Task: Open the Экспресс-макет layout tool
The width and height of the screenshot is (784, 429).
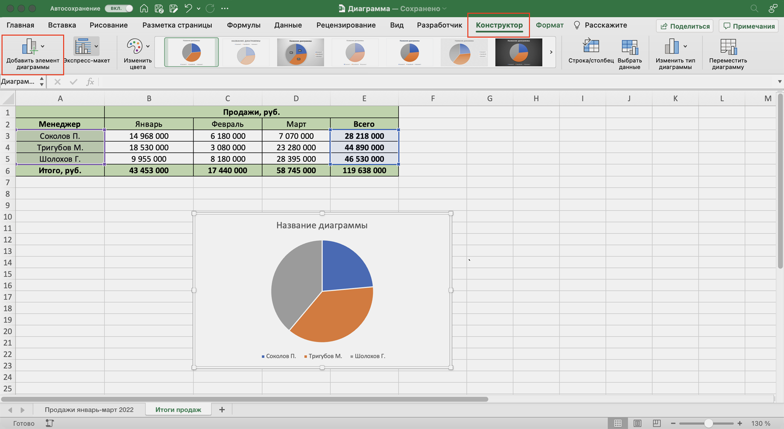Action: click(84, 47)
